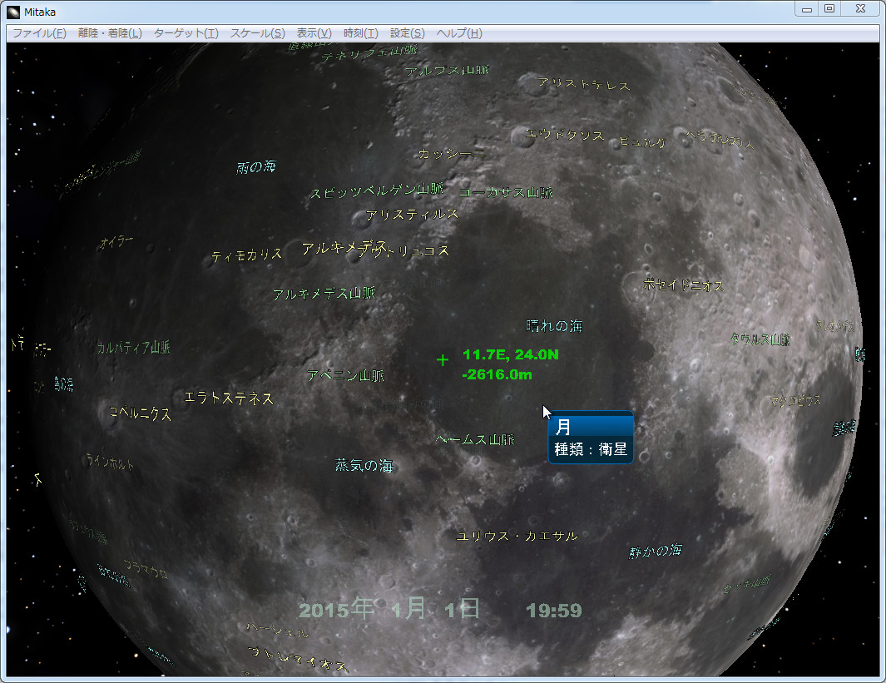
Task: Click the ポセイドニオス crater label
Action: click(684, 285)
